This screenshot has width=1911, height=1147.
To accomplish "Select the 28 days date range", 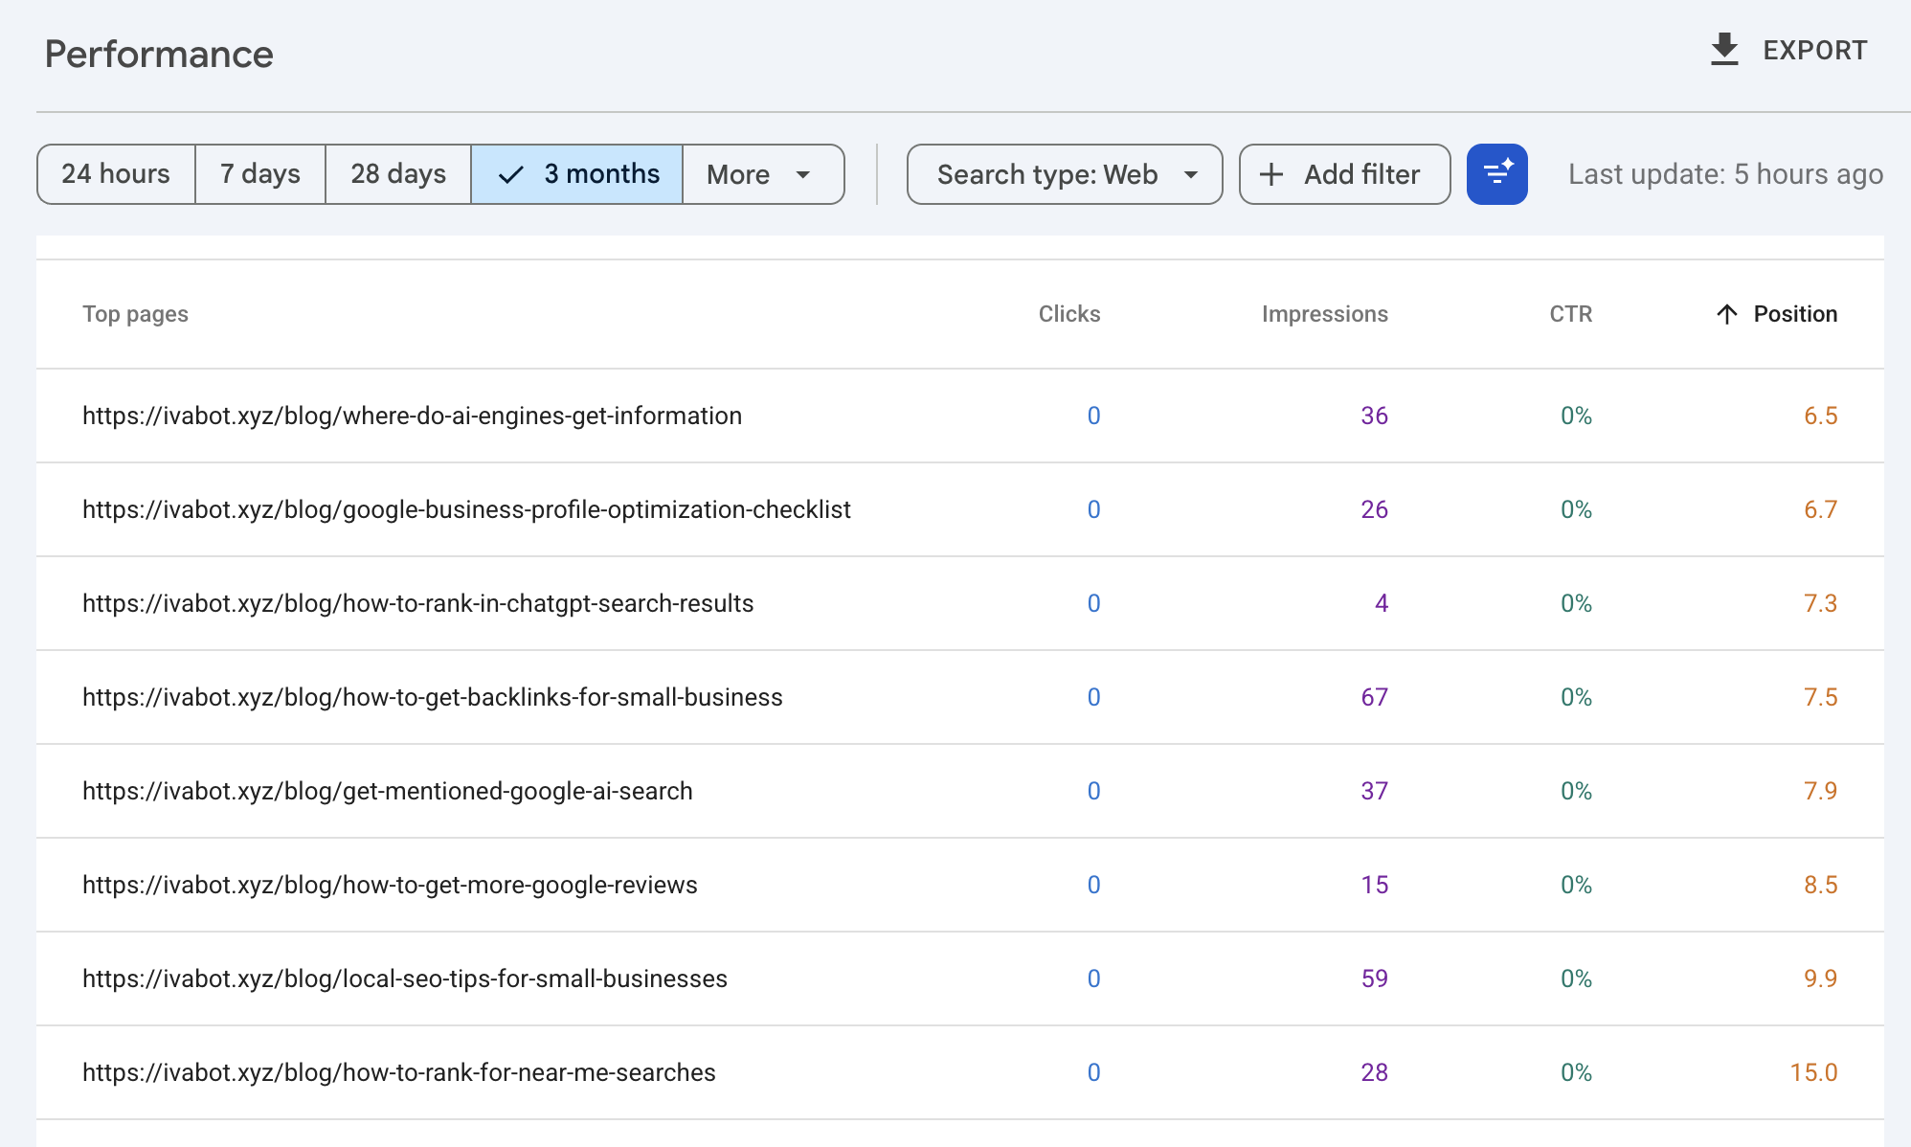I will click(398, 174).
